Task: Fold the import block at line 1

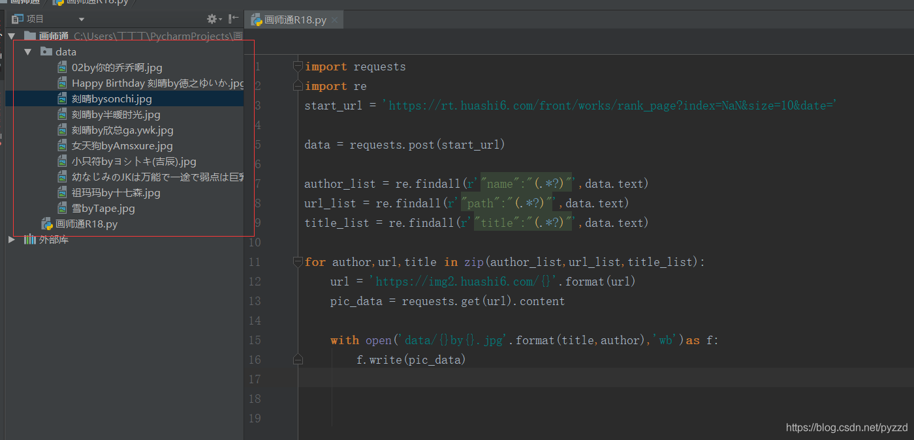Action: [x=298, y=66]
